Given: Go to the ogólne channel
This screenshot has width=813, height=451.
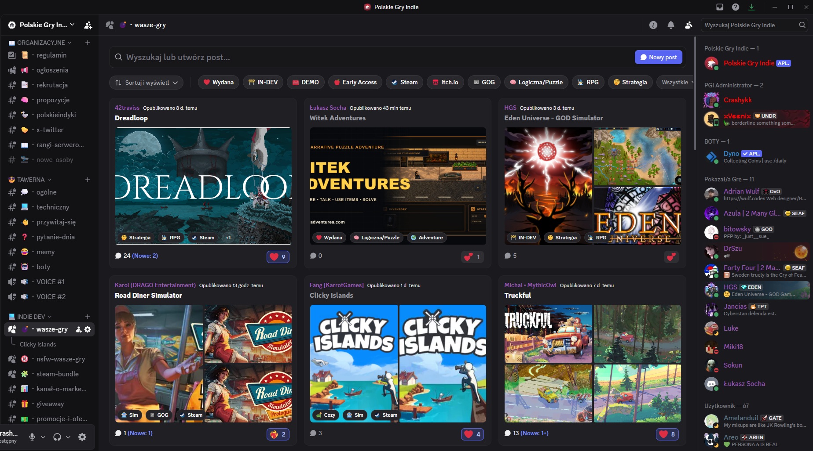Looking at the screenshot, I should [49, 192].
